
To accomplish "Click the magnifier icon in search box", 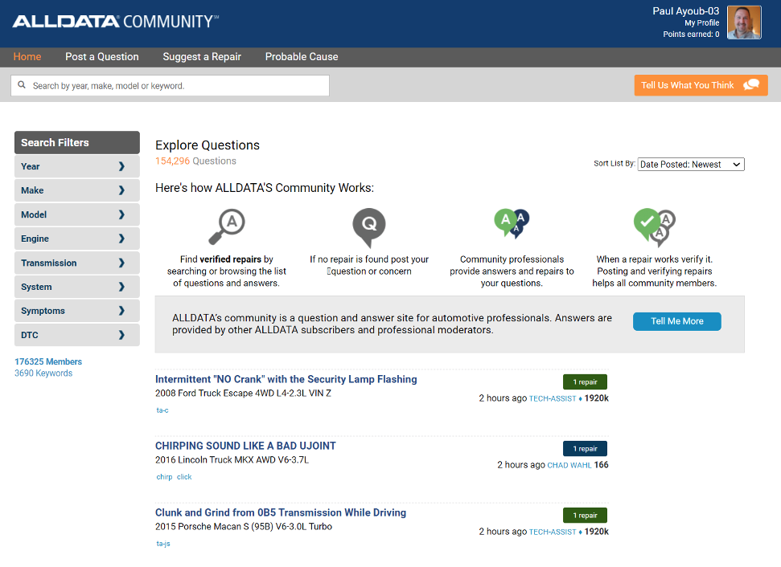I will tap(22, 85).
